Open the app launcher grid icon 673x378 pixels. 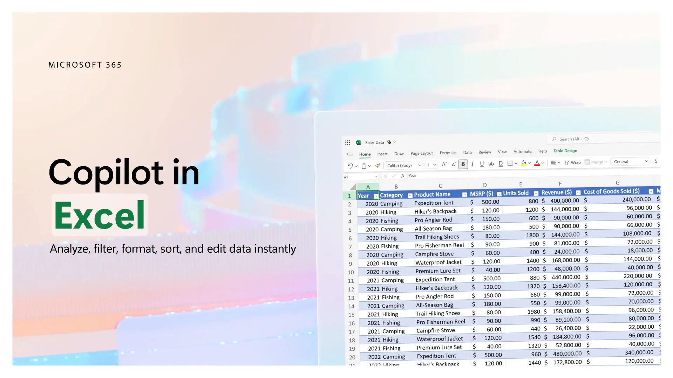(347, 143)
